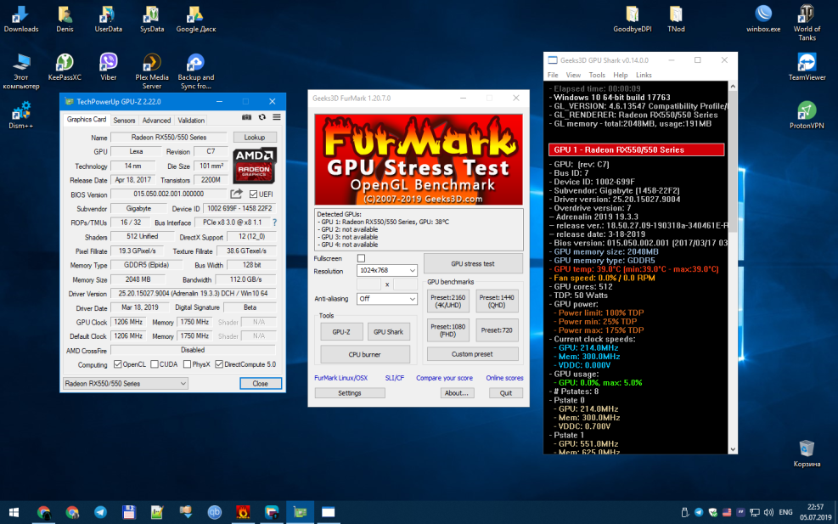The width and height of the screenshot is (838, 524).
Task: Click the GPU-Z screenshot camera icon
Action: pyautogui.click(x=246, y=117)
